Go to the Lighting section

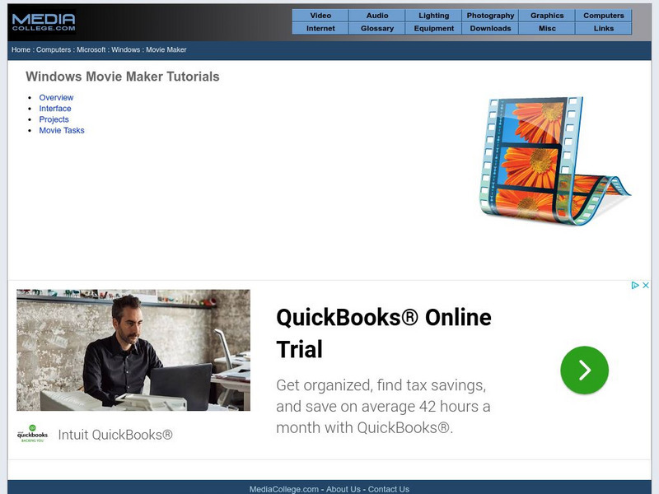pos(434,16)
